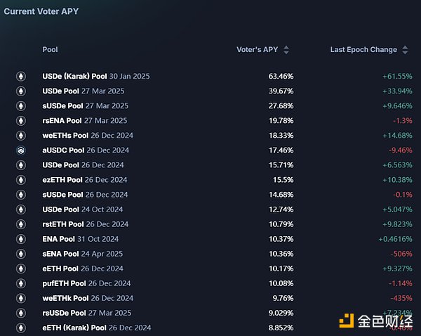Click the 63.46% APY value
This screenshot has width=421, height=336.
pos(280,76)
